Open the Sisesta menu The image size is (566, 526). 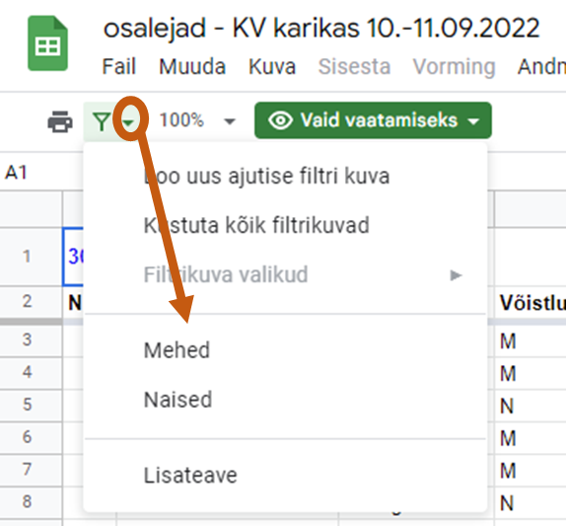click(x=354, y=66)
